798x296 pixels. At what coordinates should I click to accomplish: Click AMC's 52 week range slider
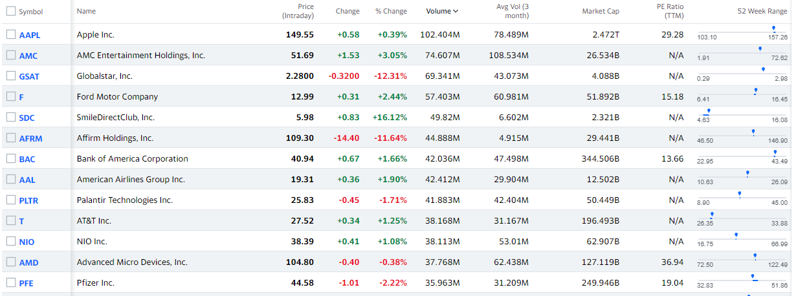(742, 53)
